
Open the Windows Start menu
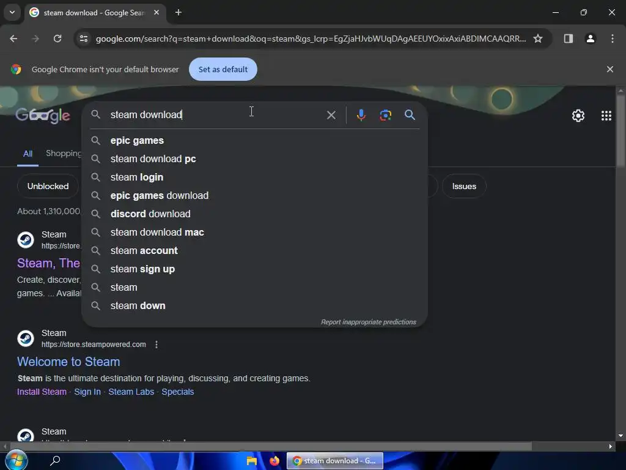tap(16, 460)
